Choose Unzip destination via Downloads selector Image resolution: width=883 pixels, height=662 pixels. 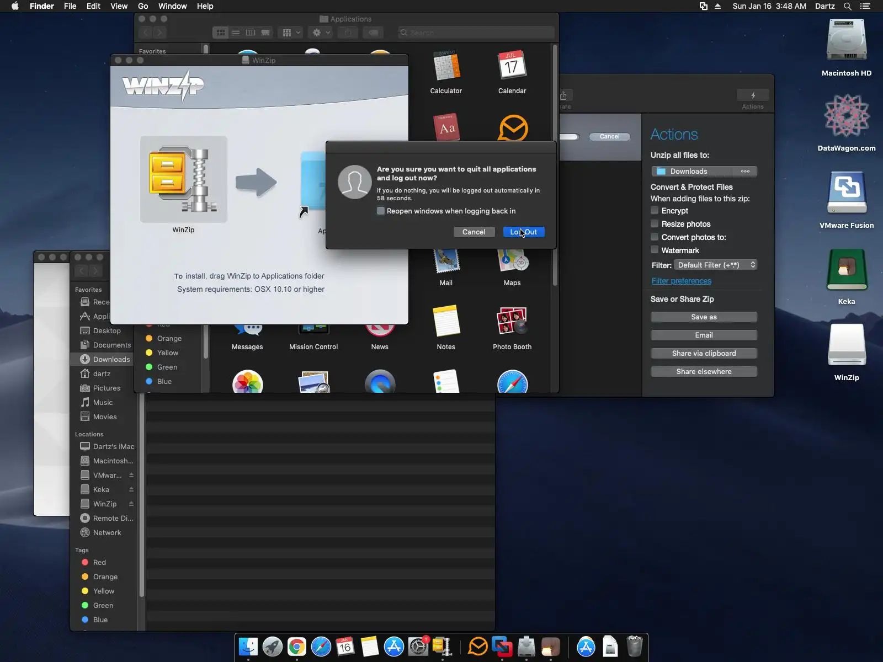coord(704,171)
